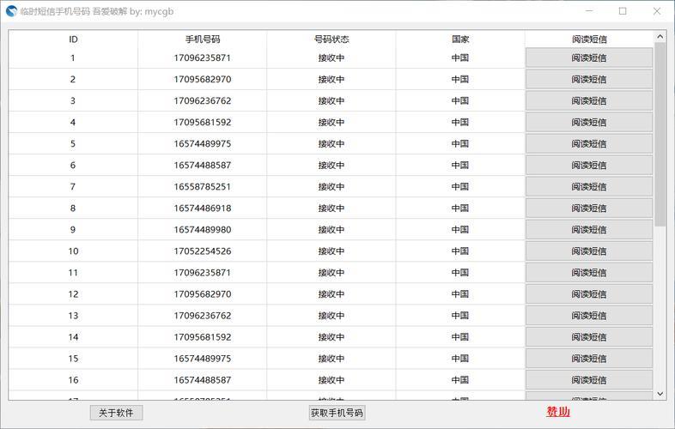This screenshot has height=429, width=675.
Task: Select phone number 17052254526
Action: [x=203, y=251]
